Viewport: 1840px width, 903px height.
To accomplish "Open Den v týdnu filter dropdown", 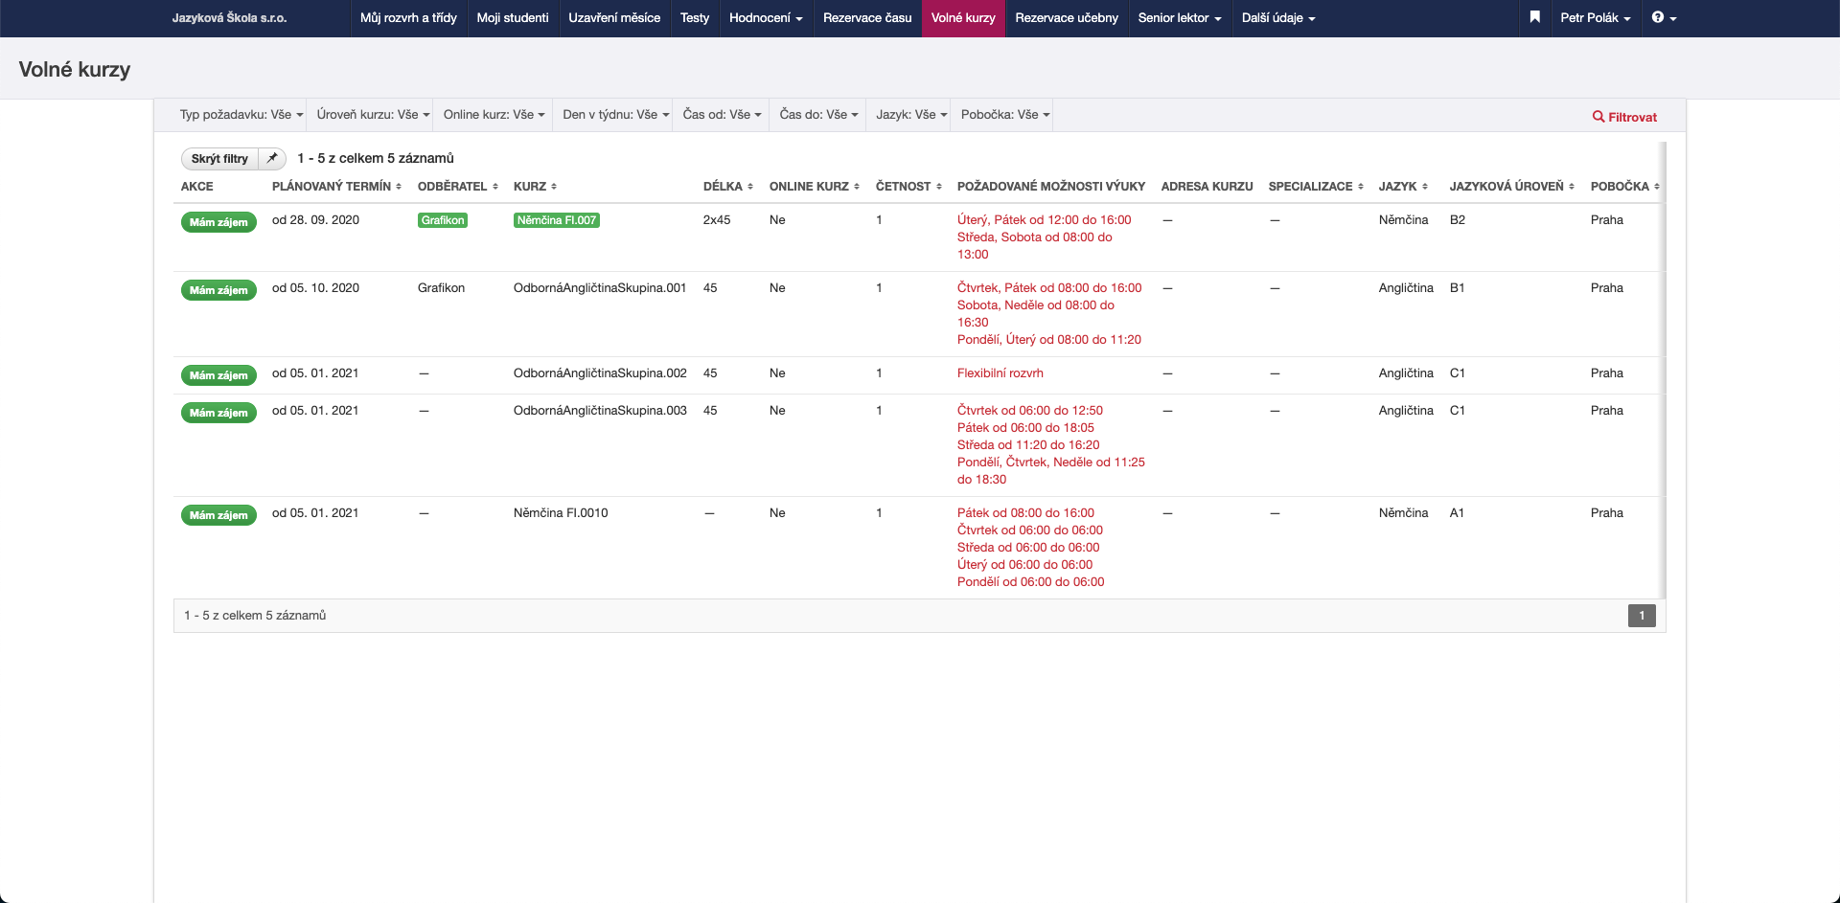I will tap(615, 114).
